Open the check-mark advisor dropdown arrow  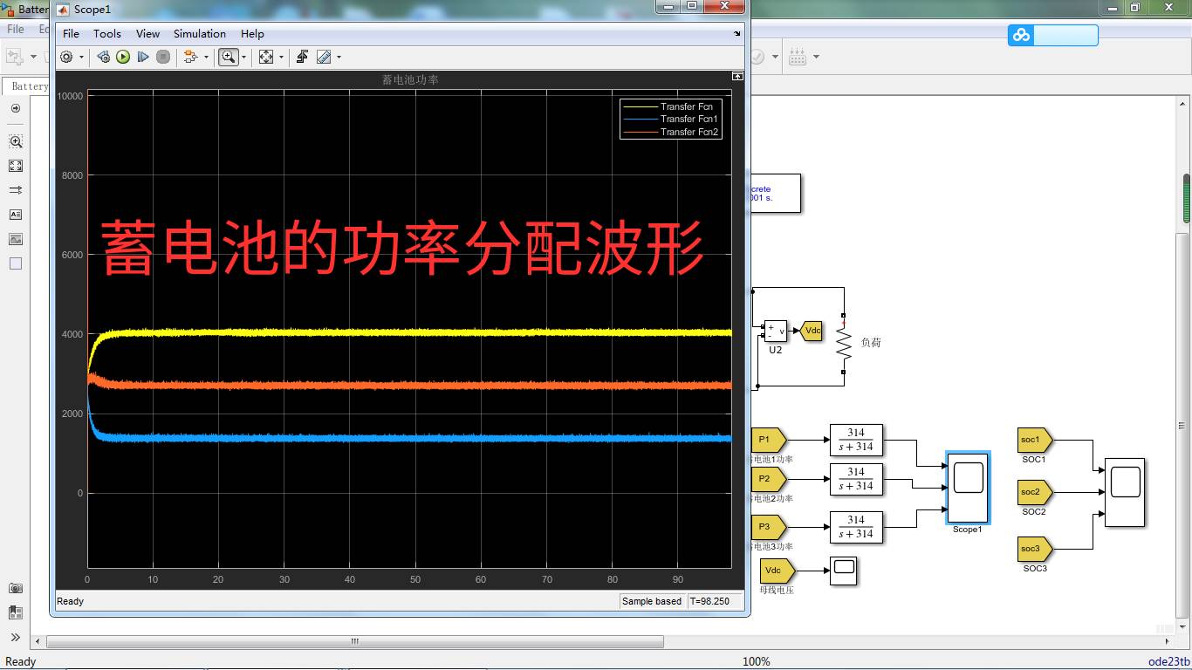point(775,58)
